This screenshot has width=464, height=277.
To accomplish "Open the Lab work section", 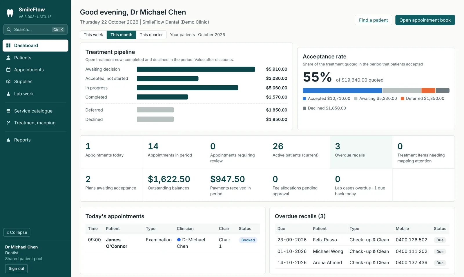I will [35, 94].
